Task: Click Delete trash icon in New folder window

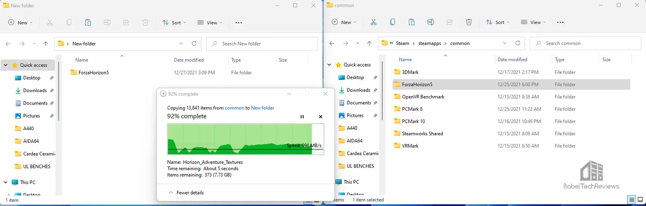Action: [145, 22]
